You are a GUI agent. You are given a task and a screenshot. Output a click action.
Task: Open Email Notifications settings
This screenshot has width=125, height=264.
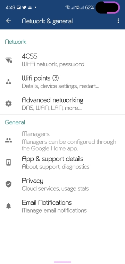[62, 206]
